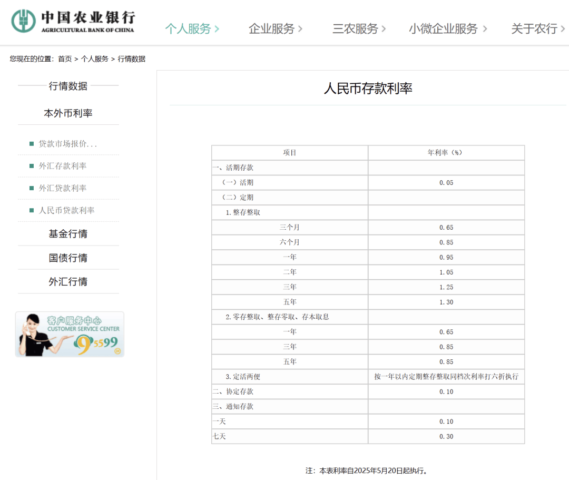Click the 95599 customer service banner
Image resolution: width=569 pixels, height=480 pixels.
point(69,334)
